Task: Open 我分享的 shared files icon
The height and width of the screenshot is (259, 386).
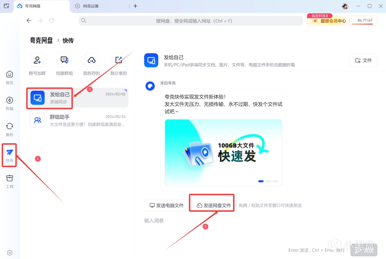Action: coord(119,60)
